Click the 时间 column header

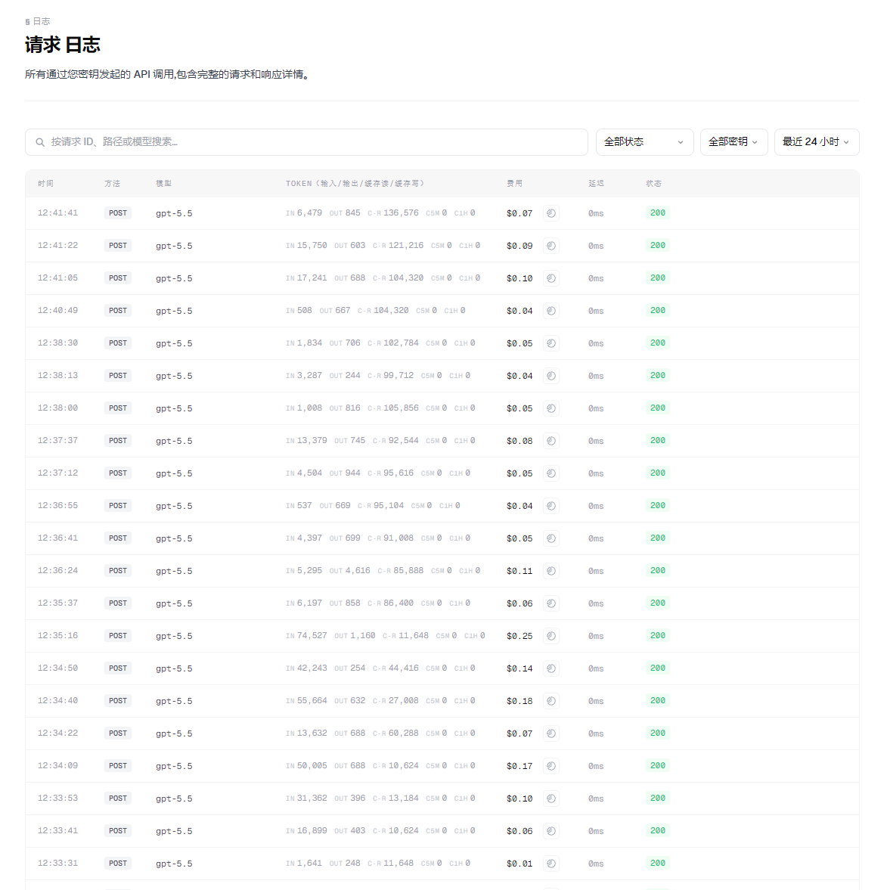45,183
